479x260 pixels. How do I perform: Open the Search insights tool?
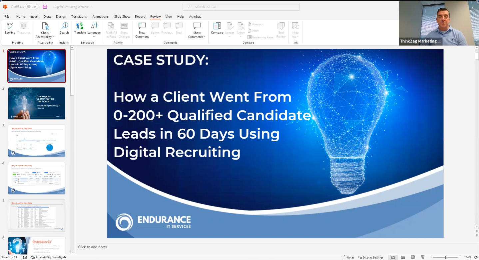[x=64, y=28]
